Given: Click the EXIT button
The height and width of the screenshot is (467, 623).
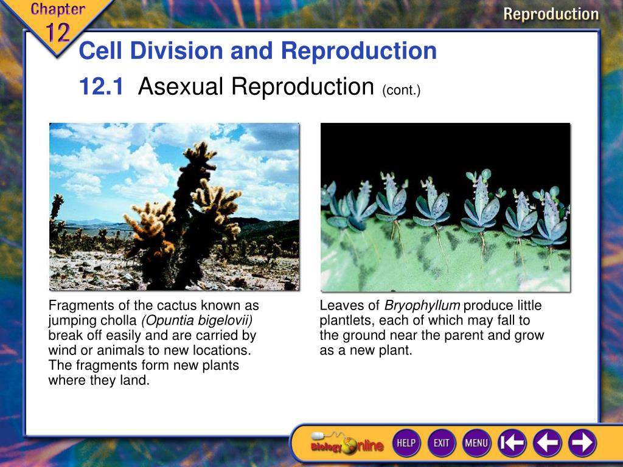Looking at the screenshot, I should [x=441, y=443].
